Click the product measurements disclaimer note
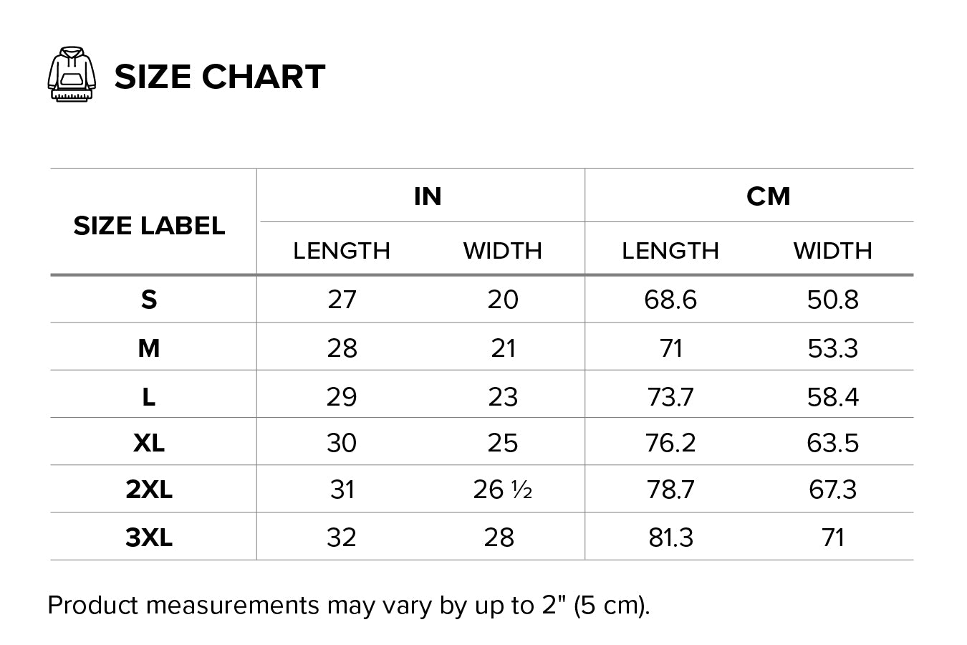 (349, 606)
